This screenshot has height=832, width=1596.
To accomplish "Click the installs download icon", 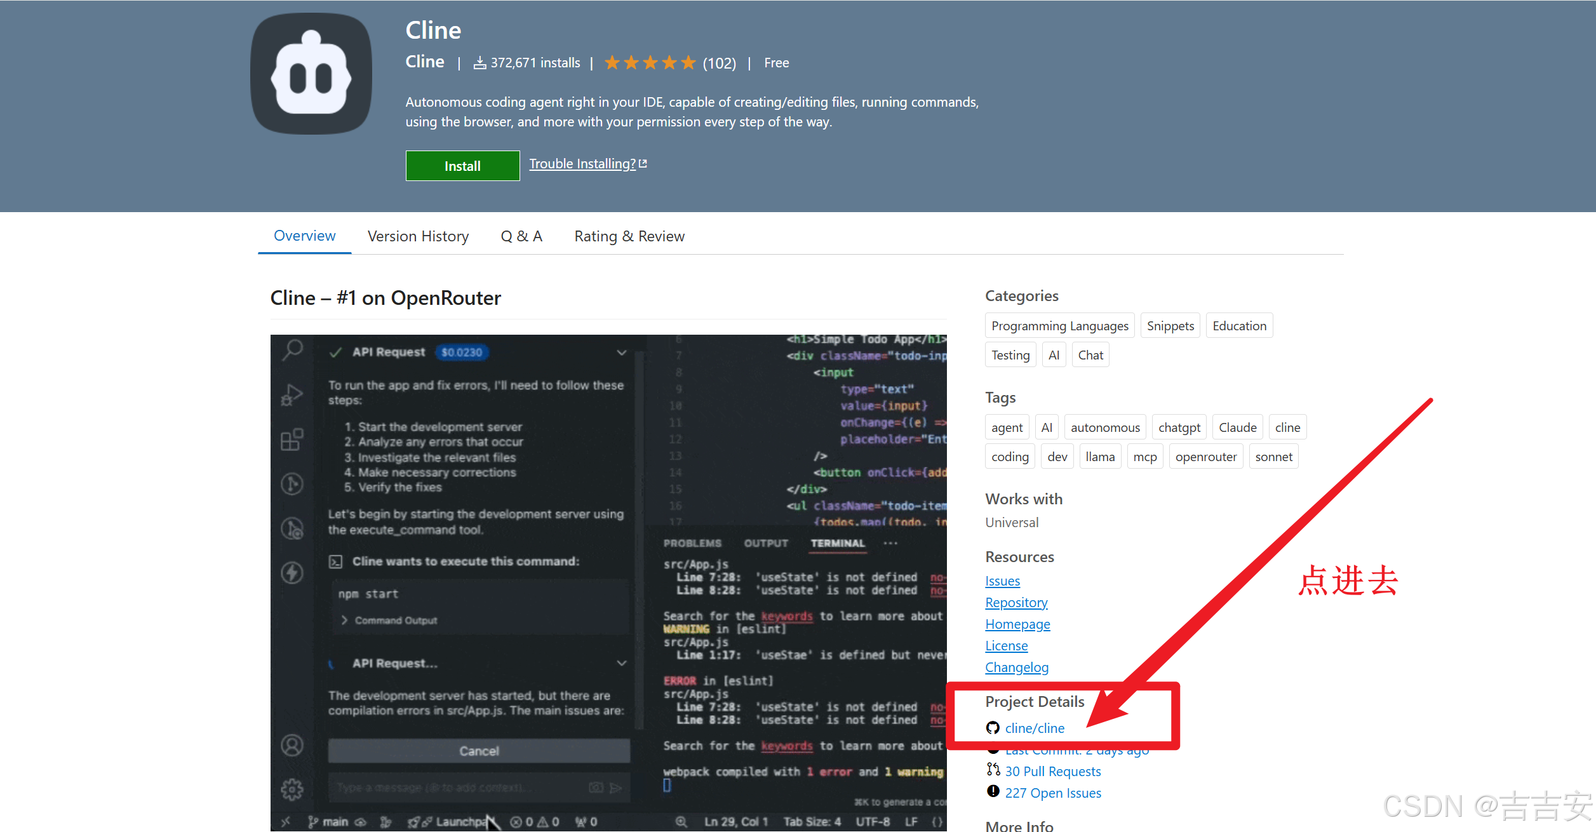I will [479, 62].
